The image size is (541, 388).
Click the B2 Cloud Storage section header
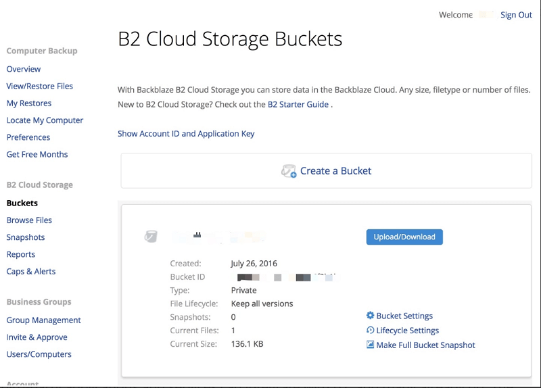[x=40, y=185]
